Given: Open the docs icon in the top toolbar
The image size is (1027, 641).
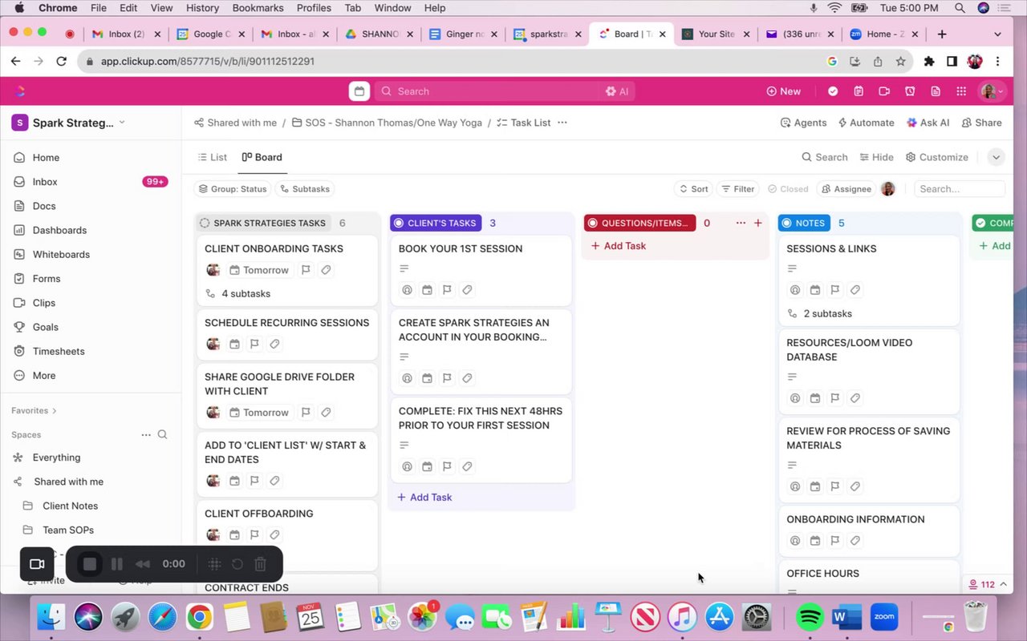Looking at the screenshot, I should pyautogui.click(x=936, y=91).
